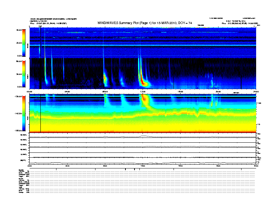This screenshot has height=213, width=276.
Task: Click the 04:00 label under RAD1 spectrogram
Action: coord(67,92)
